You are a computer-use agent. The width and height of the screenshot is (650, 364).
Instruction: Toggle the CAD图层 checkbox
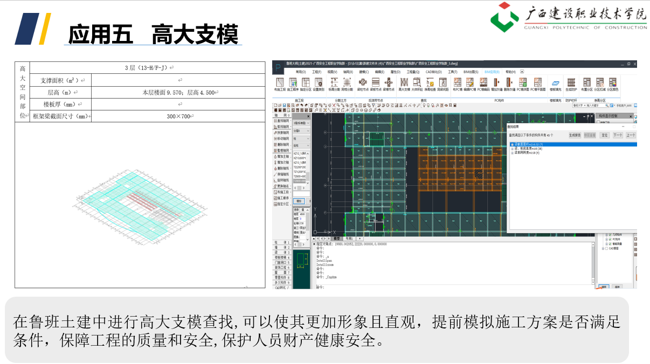click(x=606, y=248)
